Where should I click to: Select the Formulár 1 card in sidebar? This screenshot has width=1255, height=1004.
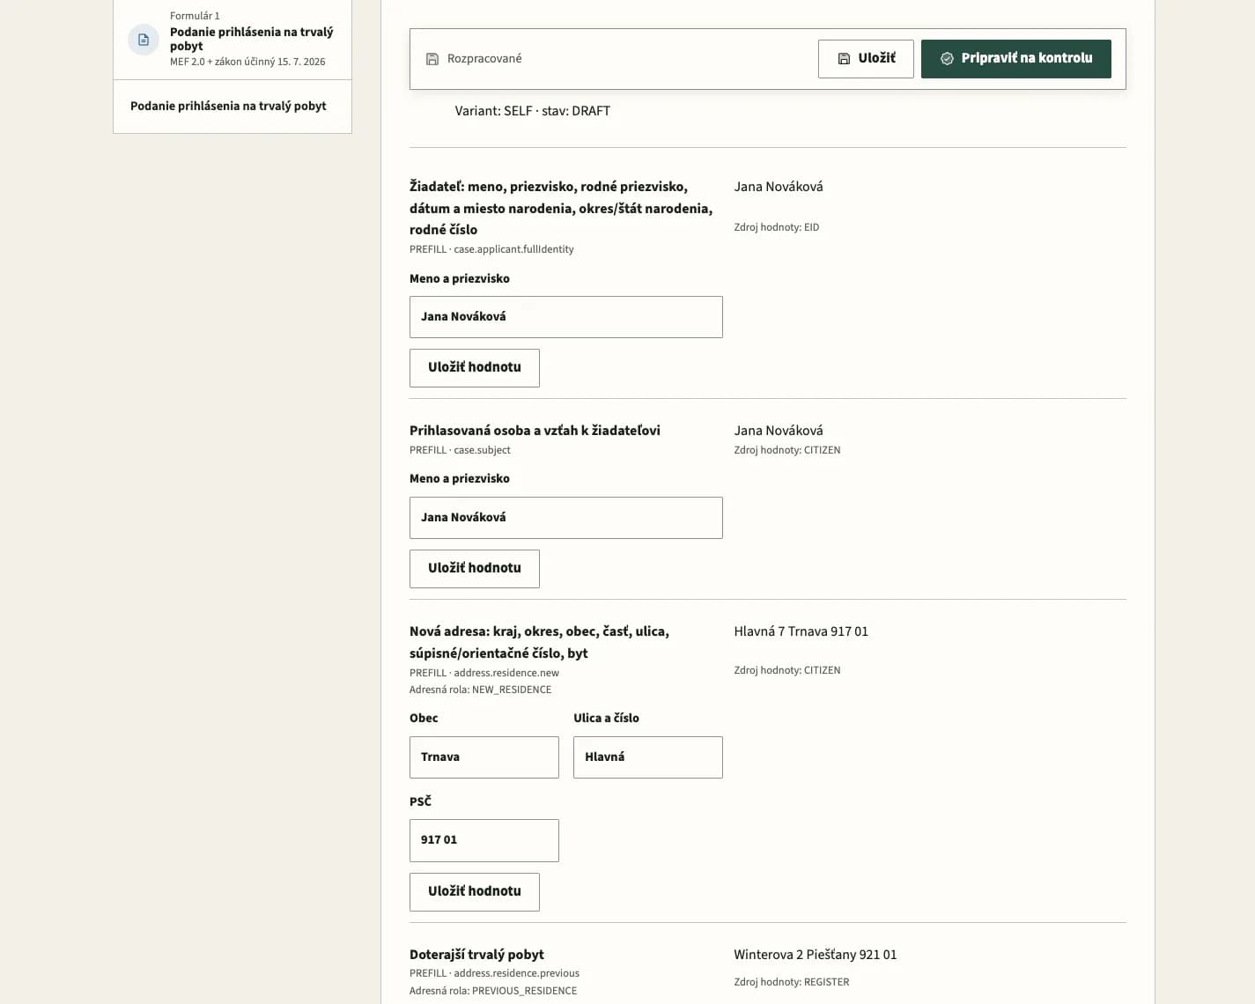point(233,39)
